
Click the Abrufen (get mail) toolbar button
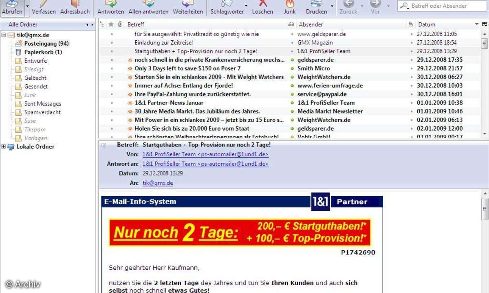pos(12,8)
